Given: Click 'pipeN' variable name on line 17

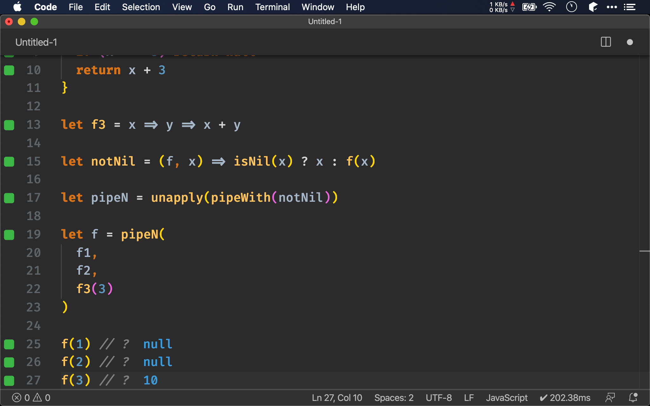Looking at the screenshot, I should tap(110, 198).
